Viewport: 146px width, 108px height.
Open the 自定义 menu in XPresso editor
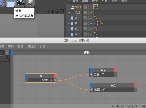[x=32, y=46]
